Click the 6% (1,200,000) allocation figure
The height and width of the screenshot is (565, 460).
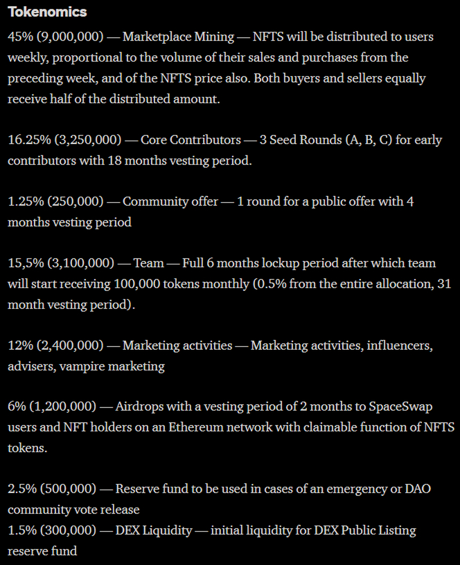(52, 406)
